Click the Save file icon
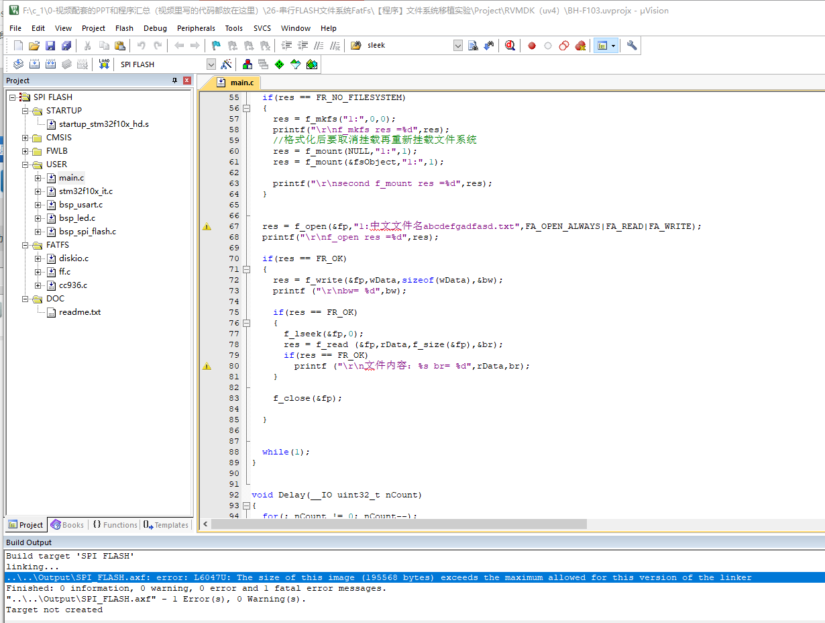The width and height of the screenshot is (825, 623). click(50, 46)
